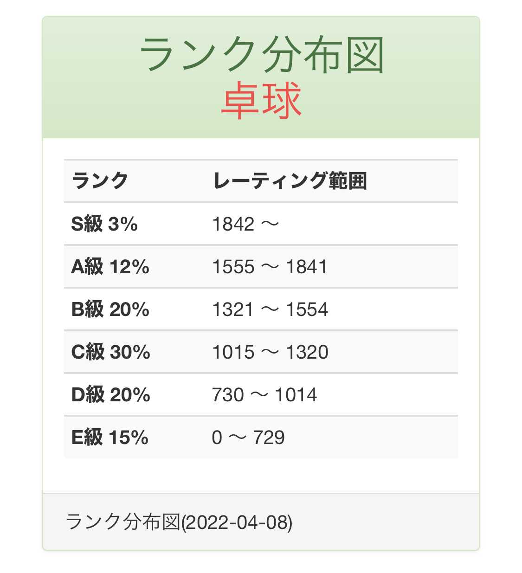Click the 1841 upper bound value
522x573 pixels.
click(x=307, y=267)
